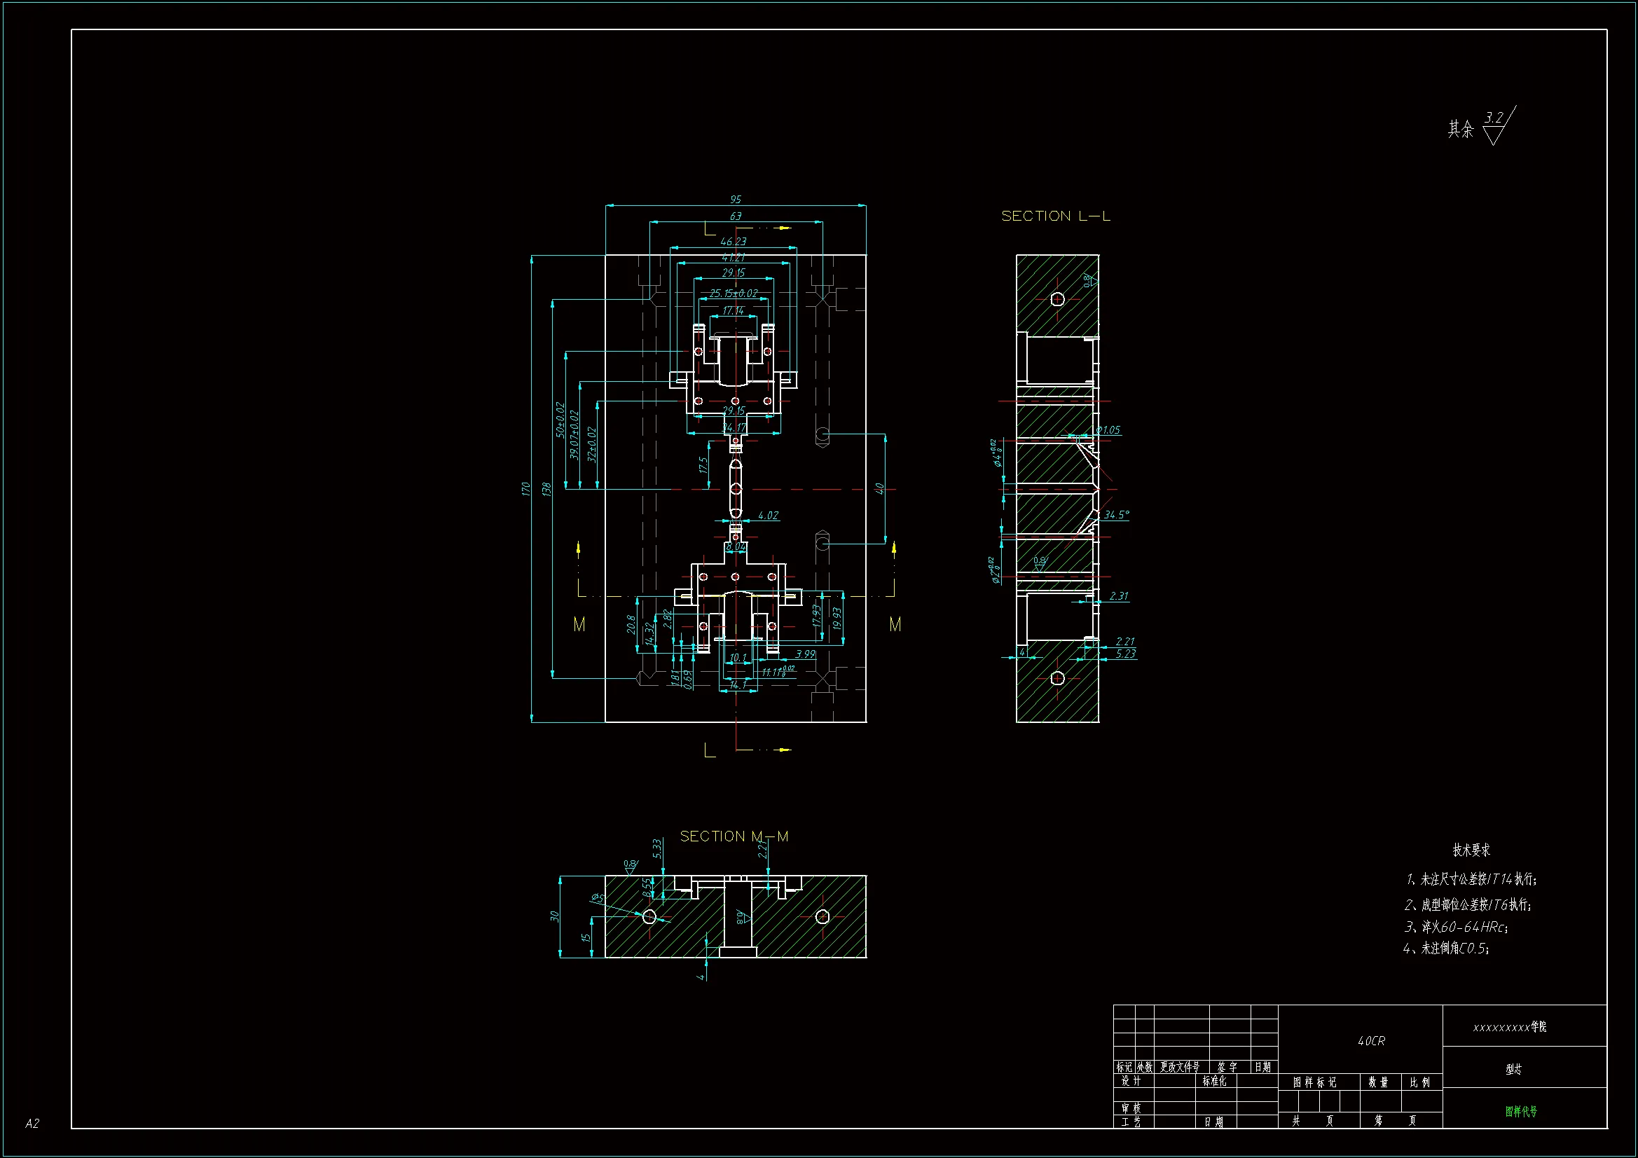The width and height of the screenshot is (1638, 1158).
Task: Click the A2 sheet size label
Action: coord(32,1124)
